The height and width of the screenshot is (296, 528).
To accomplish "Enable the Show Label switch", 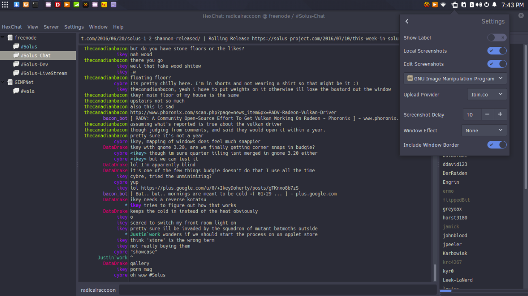I will click(x=497, y=37).
